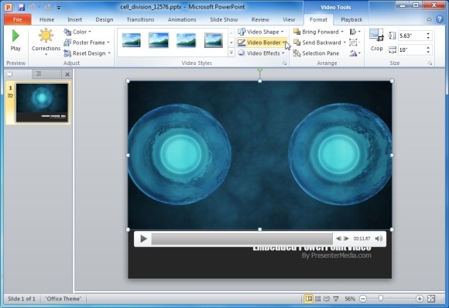Select the Crop tool
This screenshot has height=308, width=449.
coord(376,40)
